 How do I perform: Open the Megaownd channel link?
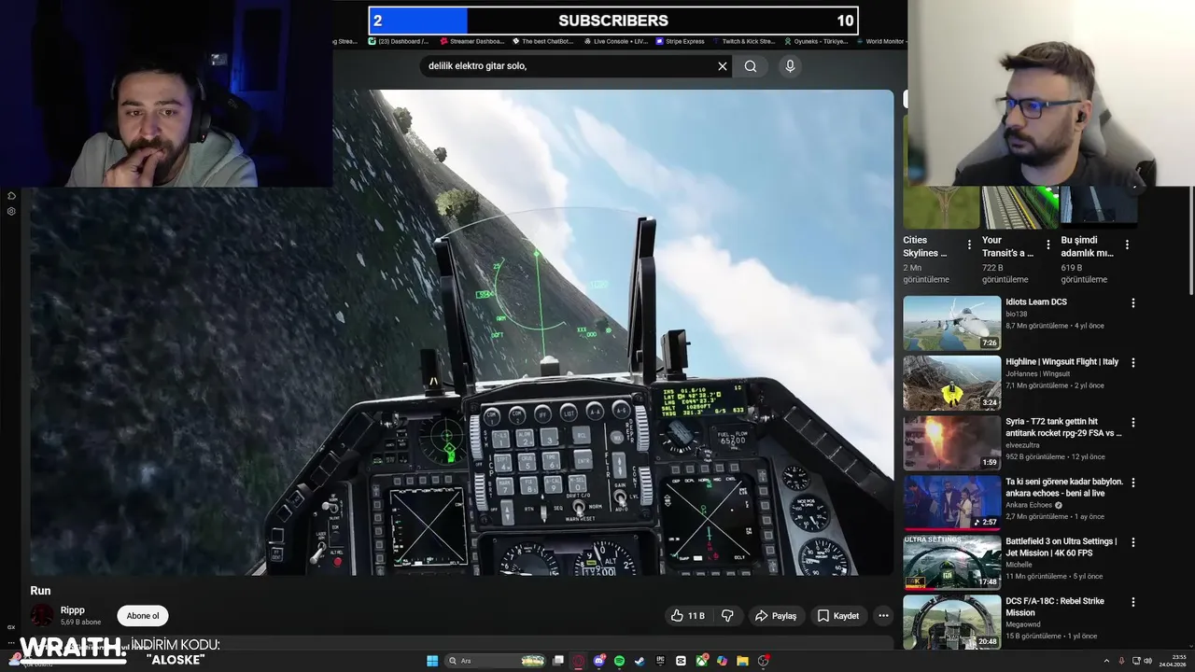click(1023, 624)
